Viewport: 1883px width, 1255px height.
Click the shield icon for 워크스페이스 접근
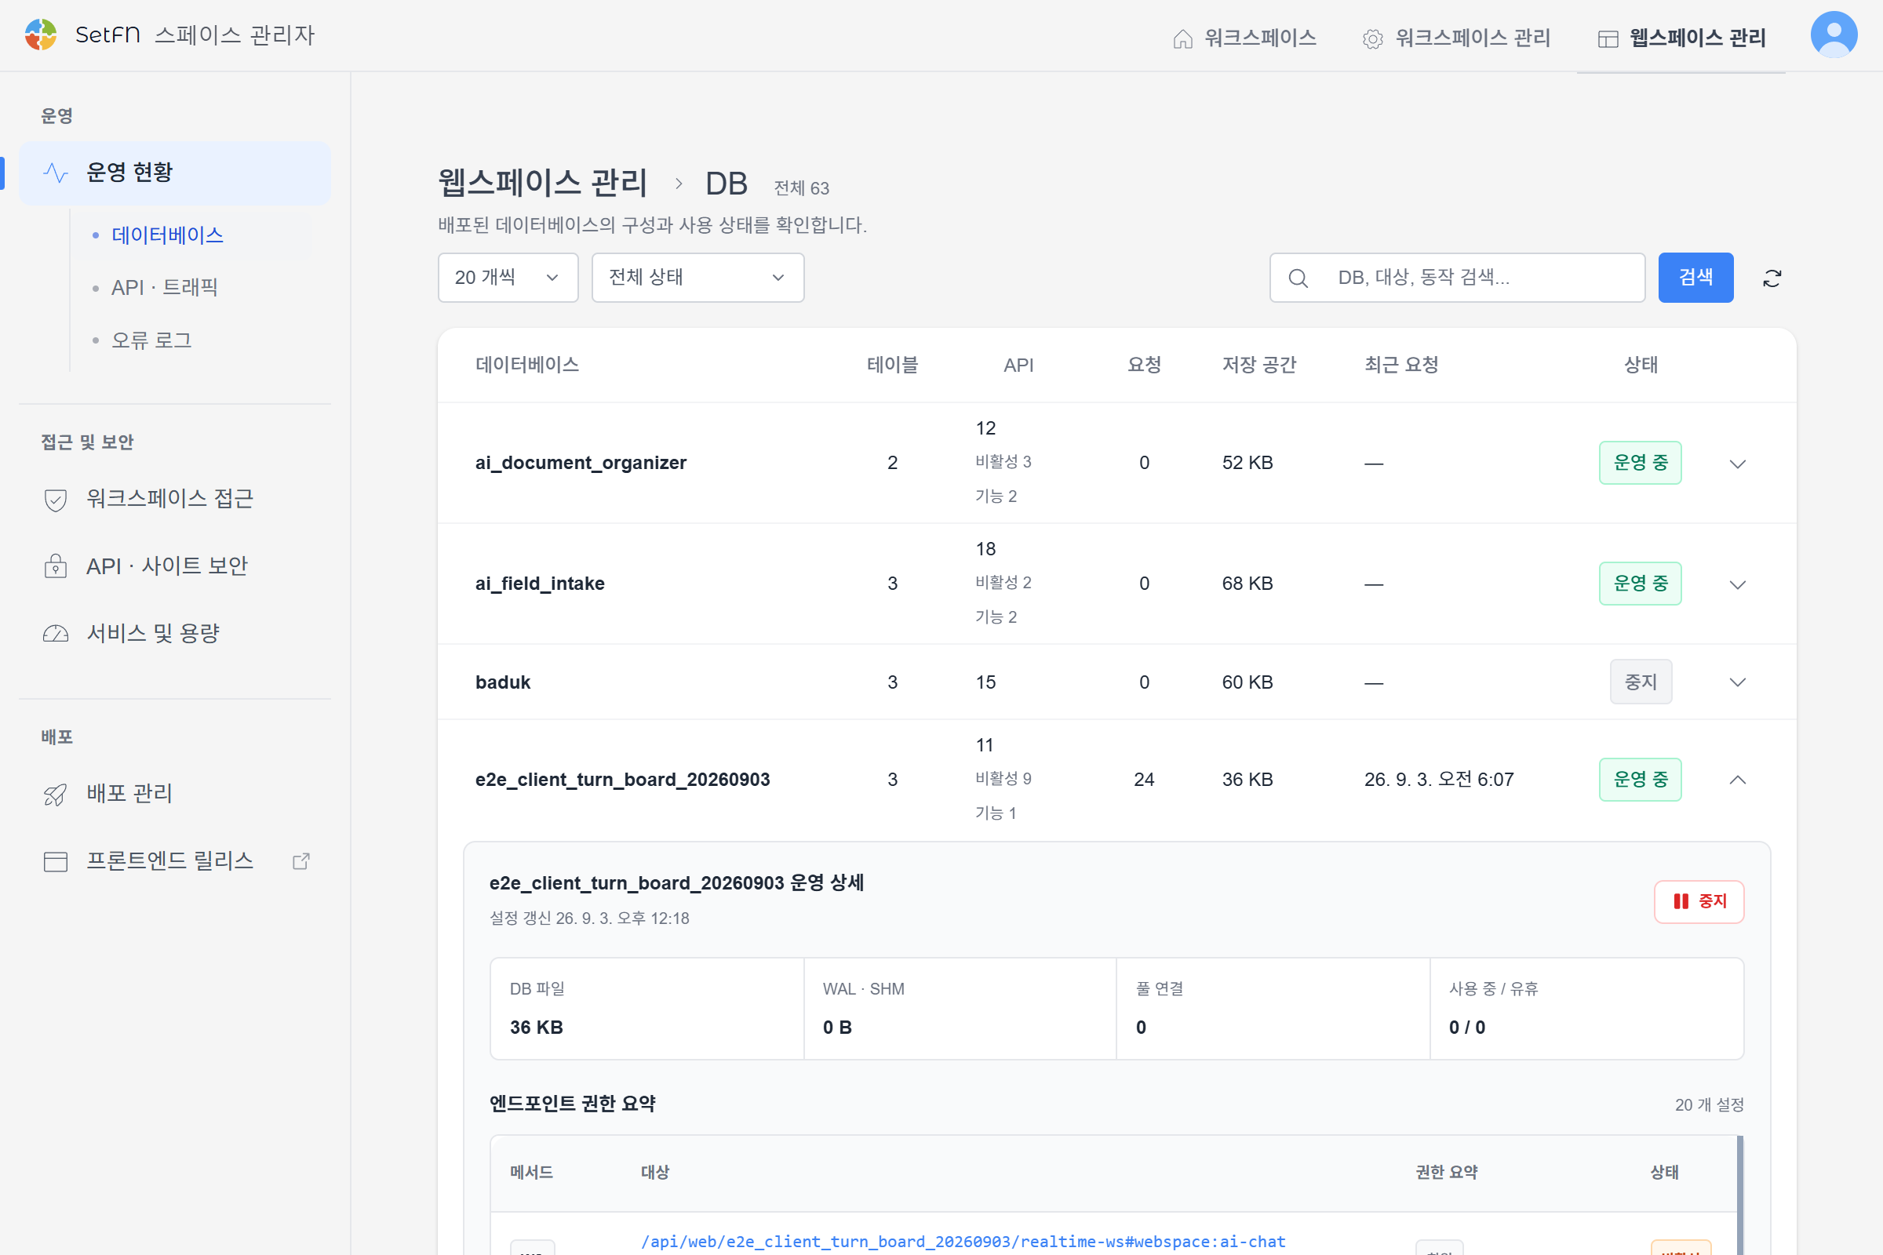click(x=55, y=500)
